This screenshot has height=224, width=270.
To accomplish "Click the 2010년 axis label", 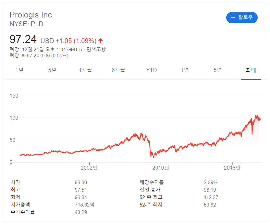I will tap(161, 168).
